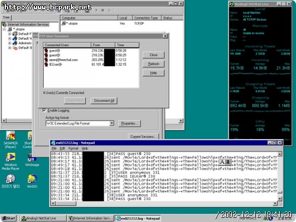Click Close in FTP User Sessions
296x222 pixels.
coord(153,55)
